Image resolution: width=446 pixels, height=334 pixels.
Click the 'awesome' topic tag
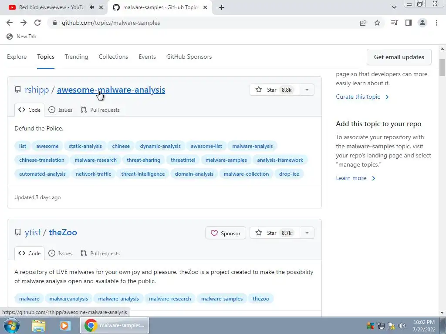pyautogui.click(x=47, y=146)
